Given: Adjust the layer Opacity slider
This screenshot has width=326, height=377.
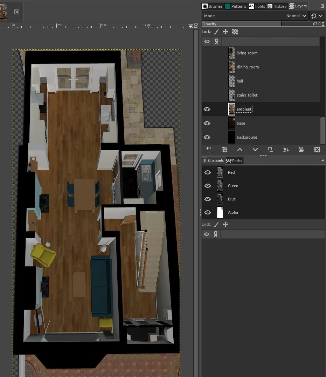Looking at the screenshot, I should (245, 24).
